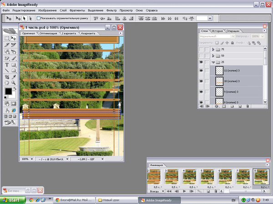Open the Фильтр menu

click(x=111, y=10)
